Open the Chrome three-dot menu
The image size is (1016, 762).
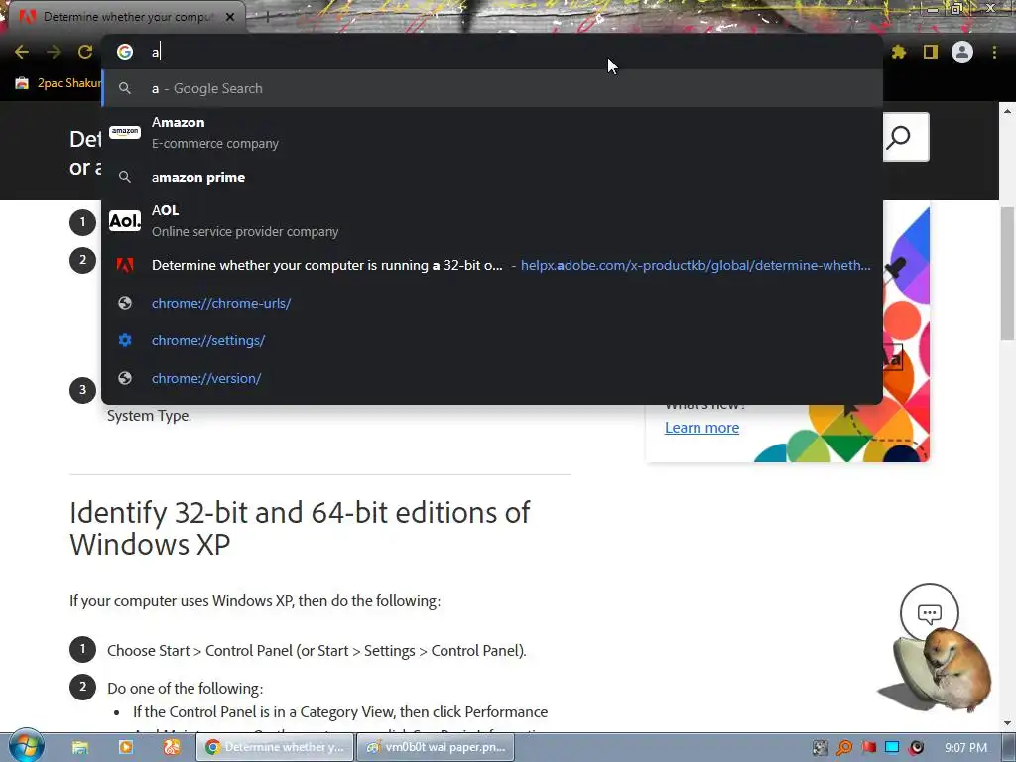[x=994, y=52]
